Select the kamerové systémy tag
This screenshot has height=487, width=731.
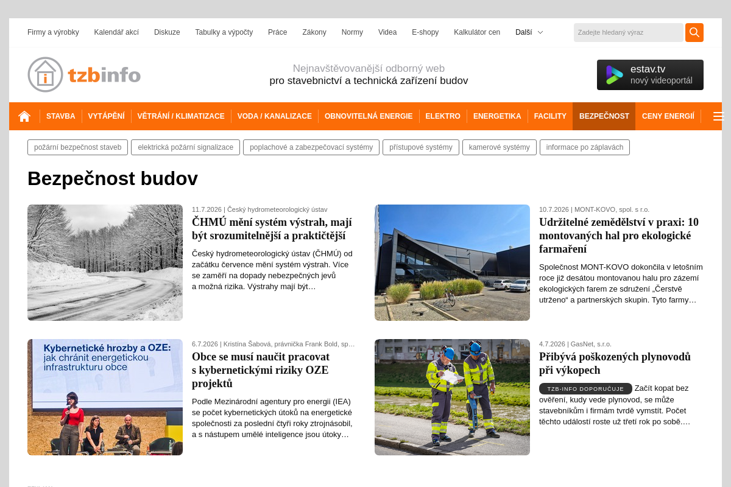[499, 147]
